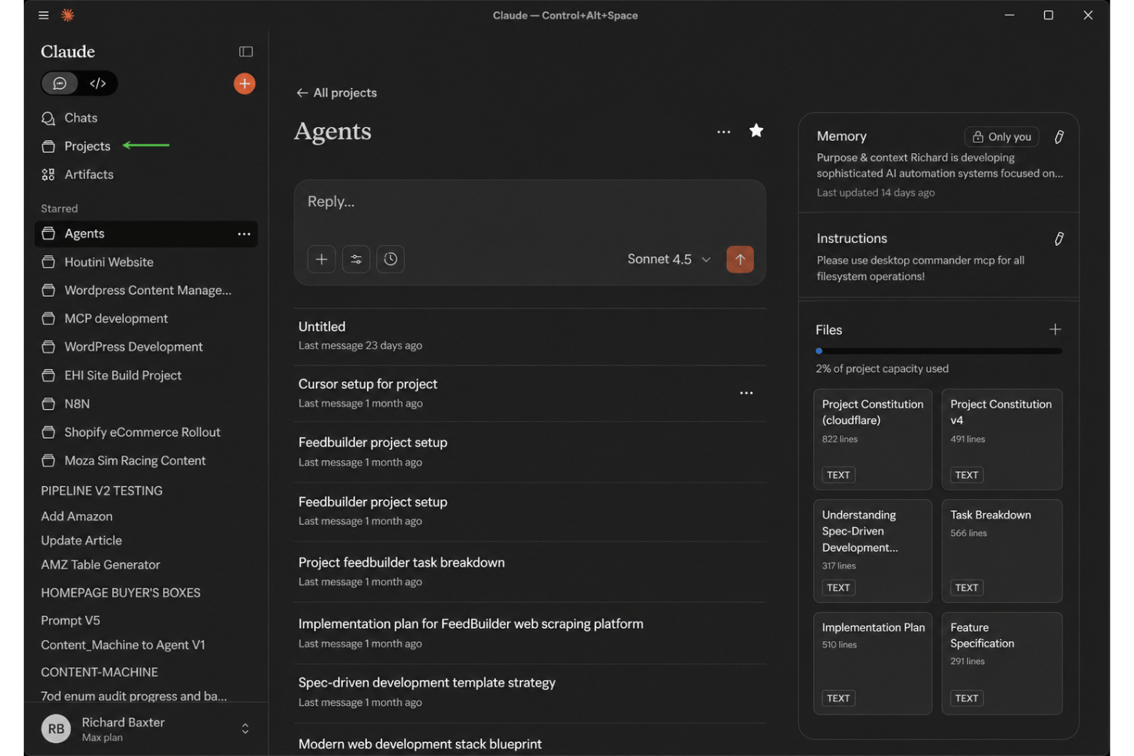This screenshot has height=756, width=1134.
Task: Switch to code mode toggle
Action: coord(97,83)
